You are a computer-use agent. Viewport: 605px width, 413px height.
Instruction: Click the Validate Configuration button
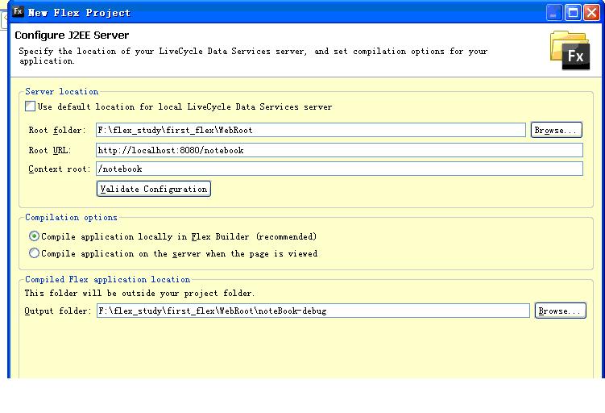click(x=154, y=189)
